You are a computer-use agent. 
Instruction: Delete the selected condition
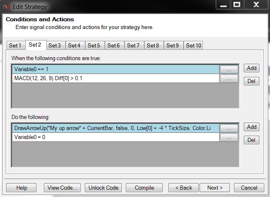point(252,81)
